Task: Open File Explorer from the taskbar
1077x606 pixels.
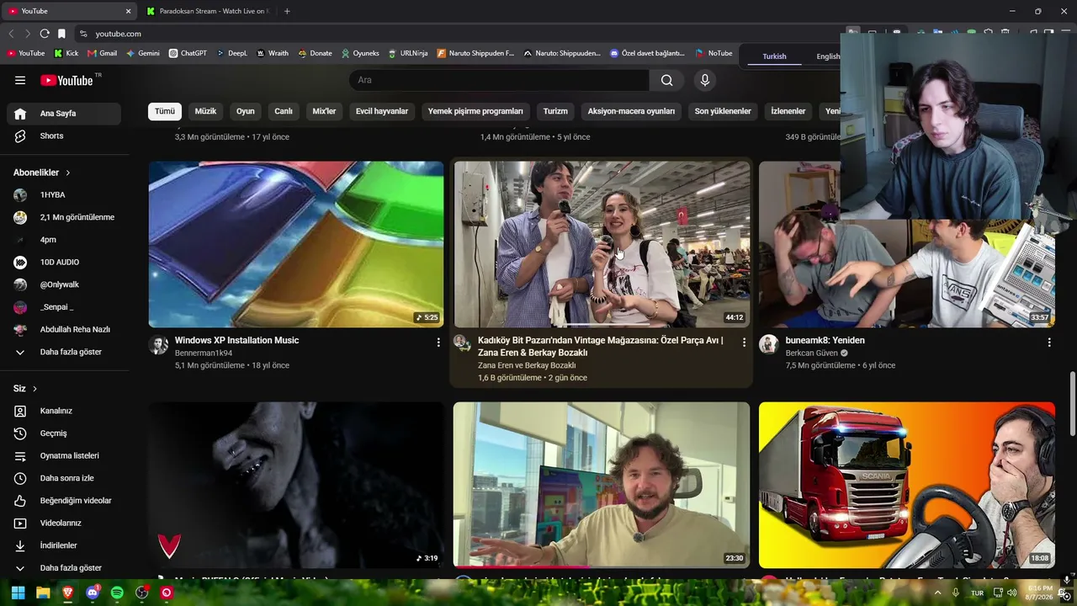Action: tap(43, 593)
